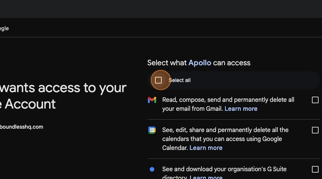The width and height of the screenshot is (322, 179).
Task: Click the blue dot icon beside G Suite directory
Action: [x=152, y=169]
